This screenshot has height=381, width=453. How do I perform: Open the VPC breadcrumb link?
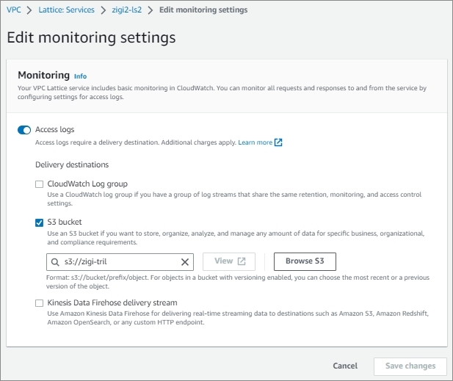(13, 10)
